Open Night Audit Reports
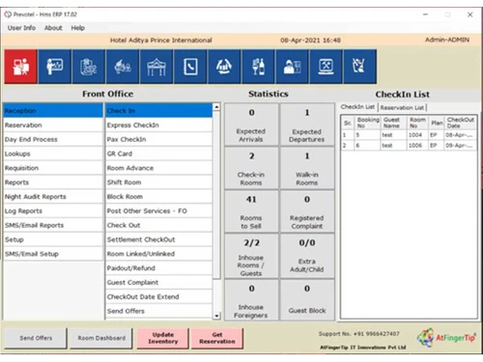 click(x=53, y=197)
